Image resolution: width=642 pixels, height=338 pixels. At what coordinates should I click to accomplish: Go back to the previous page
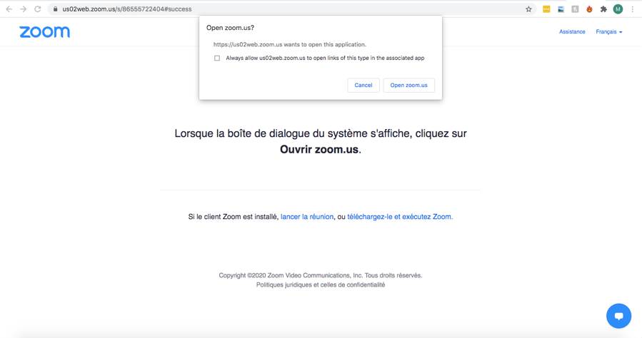tap(9, 9)
